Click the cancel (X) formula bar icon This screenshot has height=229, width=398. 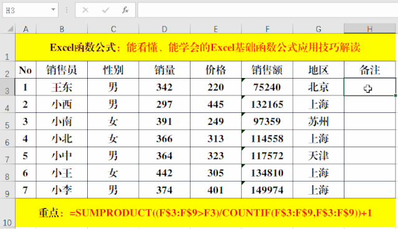tap(85, 10)
